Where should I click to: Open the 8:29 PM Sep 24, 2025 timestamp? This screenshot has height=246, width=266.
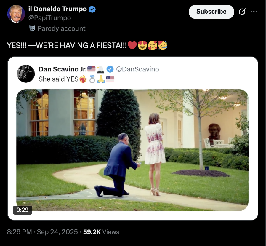[x=42, y=232]
